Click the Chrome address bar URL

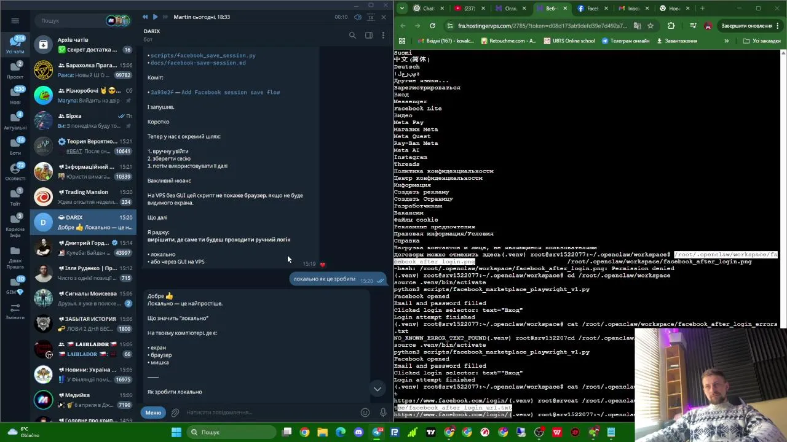pos(542,26)
